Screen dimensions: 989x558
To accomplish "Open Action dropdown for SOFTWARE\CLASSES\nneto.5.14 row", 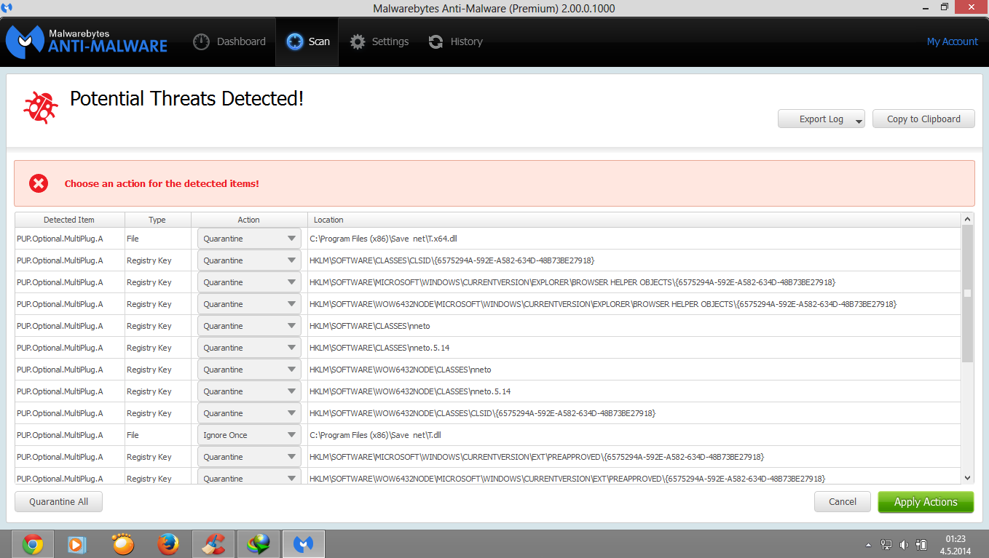I will click(x=249, y=348).
